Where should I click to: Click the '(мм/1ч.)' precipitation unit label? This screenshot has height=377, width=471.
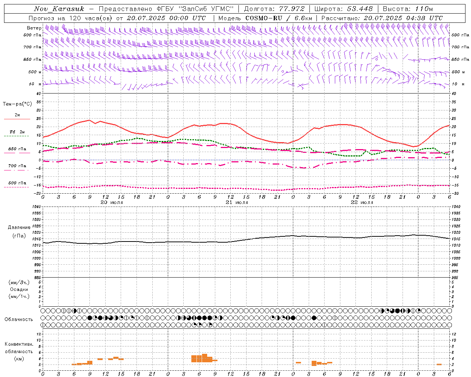coord(19,296)
